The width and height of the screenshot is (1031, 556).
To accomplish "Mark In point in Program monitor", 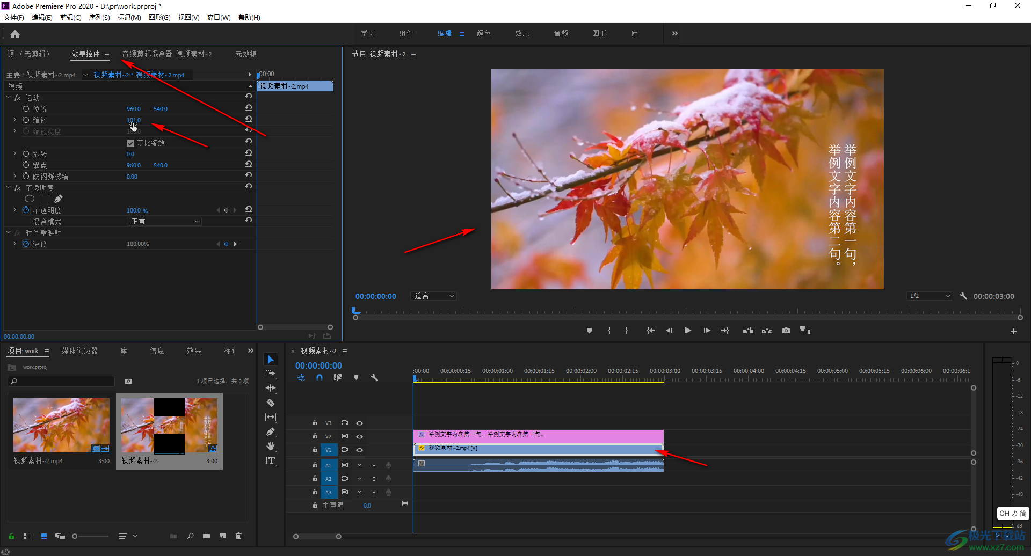I will (x=609, y=331).
